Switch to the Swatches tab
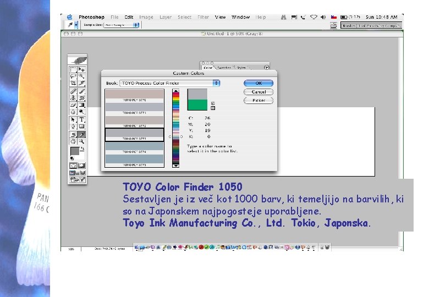This screenshot has height=297, width=429. coord(224,68)
